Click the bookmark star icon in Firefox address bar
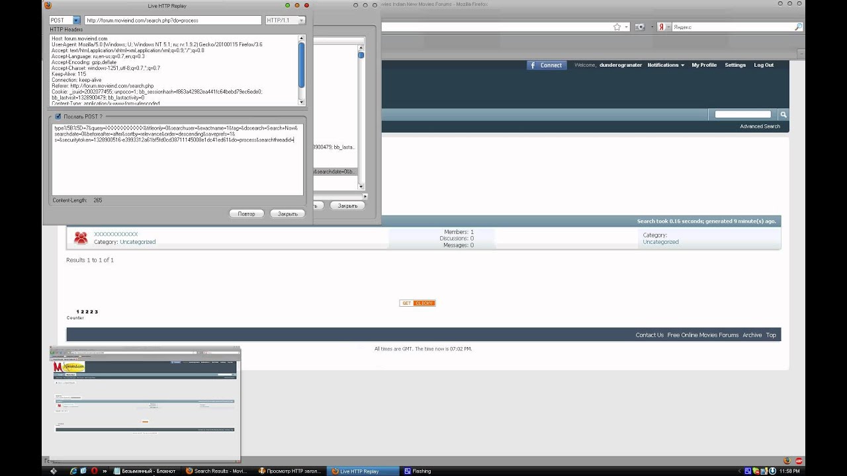This screenshot has width=847, height=476. (617, 27)
